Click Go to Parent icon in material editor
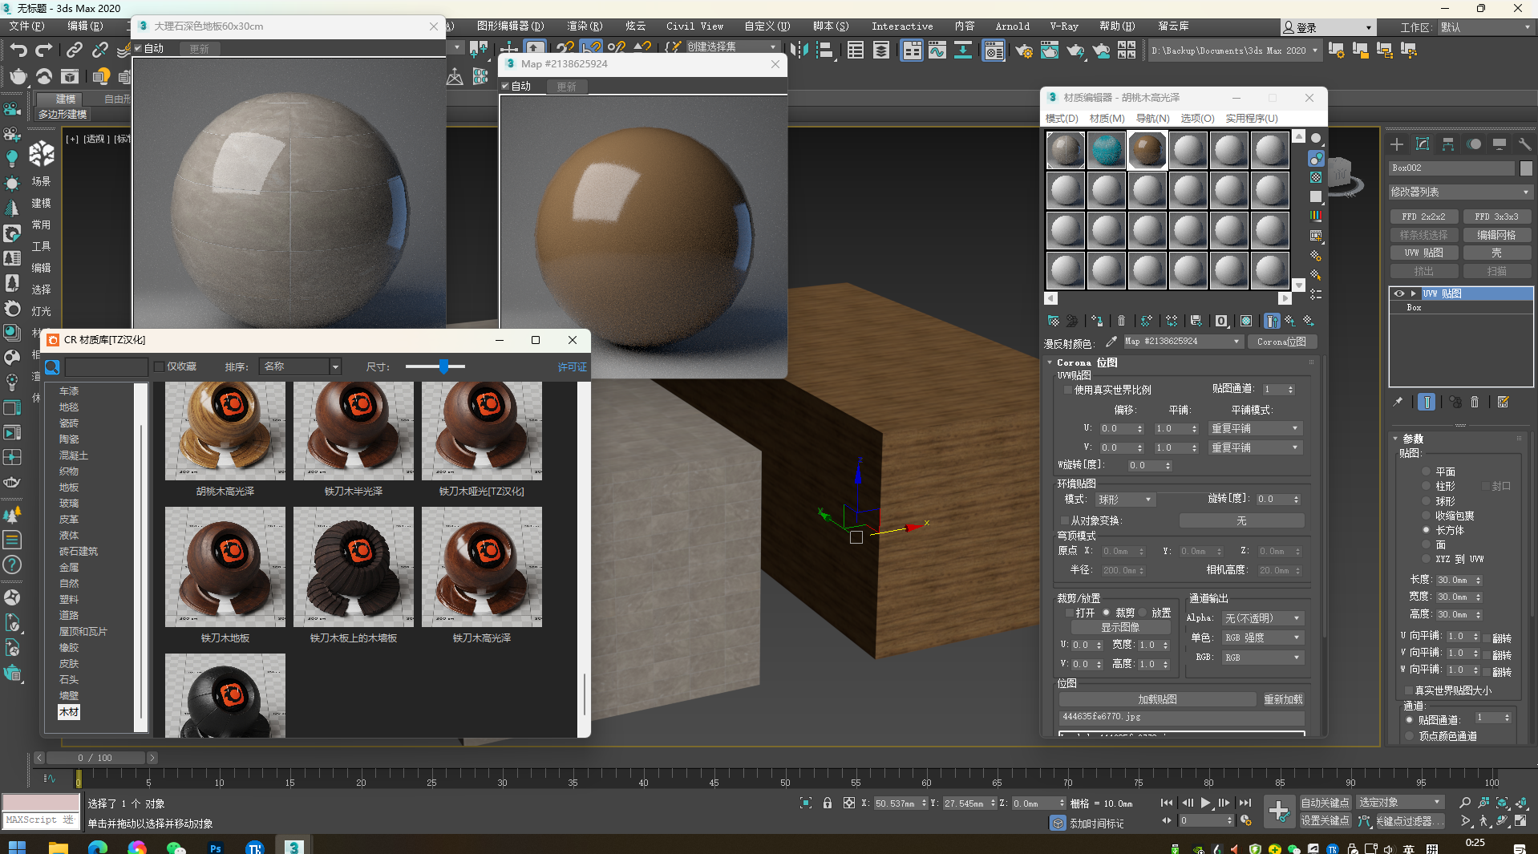The width and height of the screenshot is (1538, 854). [1289, 321]
